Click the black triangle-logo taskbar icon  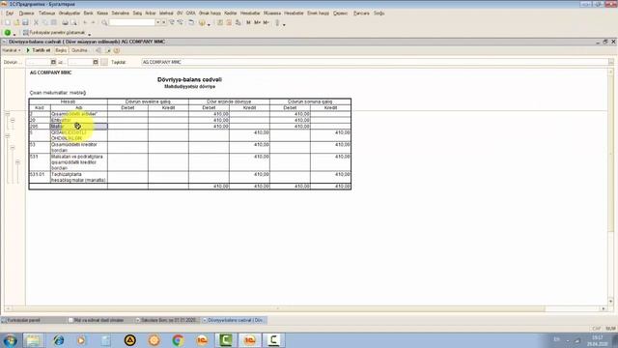[130, 340]
